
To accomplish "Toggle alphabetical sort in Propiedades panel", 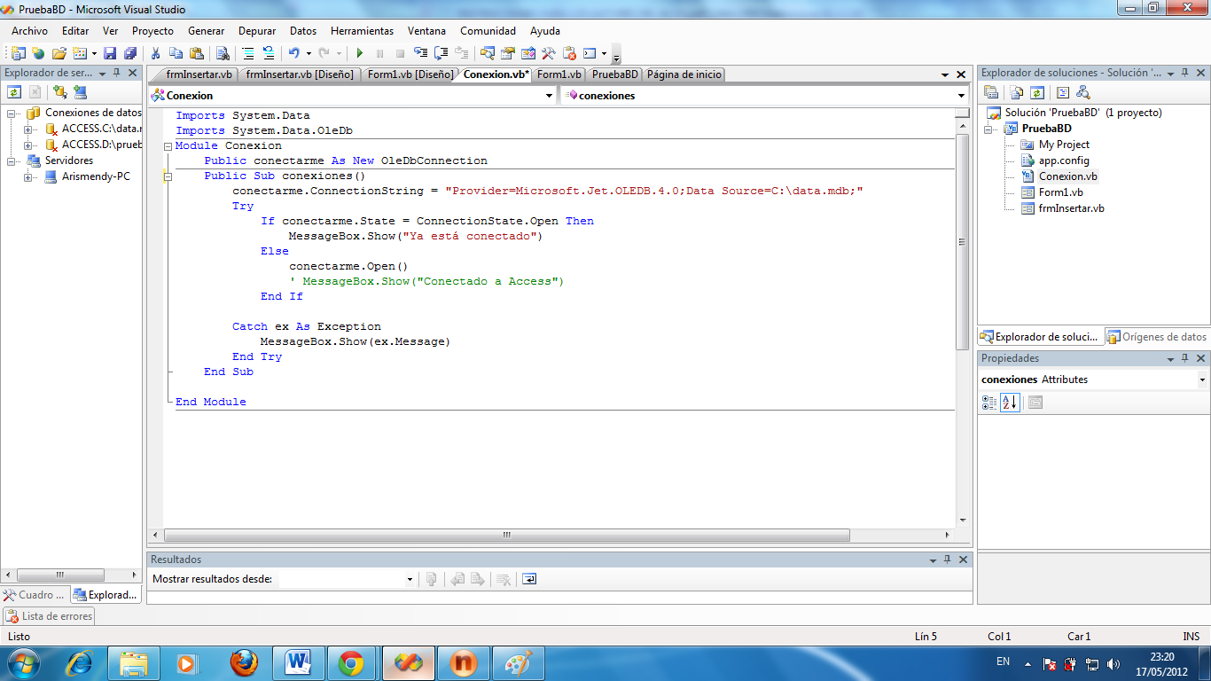I will [1010, 403].
